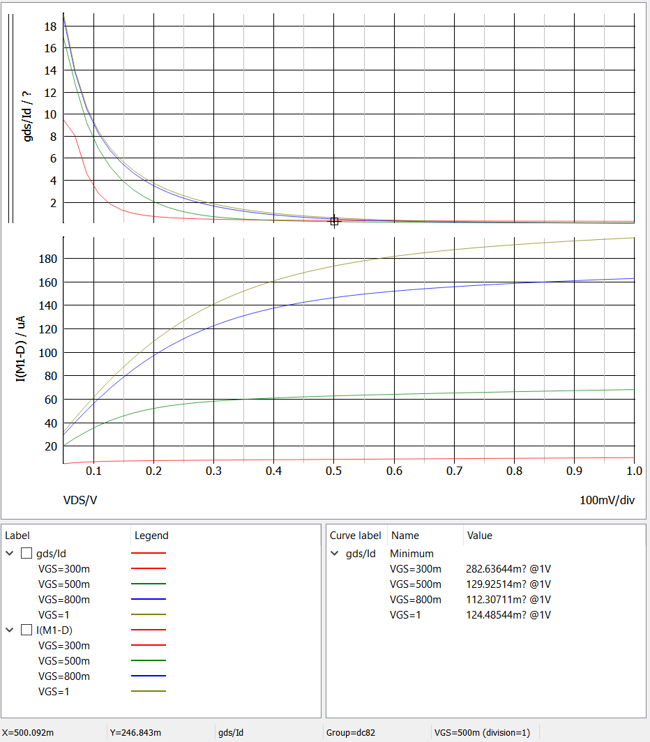Image resolution: width=650 pixels, height=742 pixels.
Task: Select the red legend line for gds/Id
Action: pyautogui.click(x=149, y=553)
